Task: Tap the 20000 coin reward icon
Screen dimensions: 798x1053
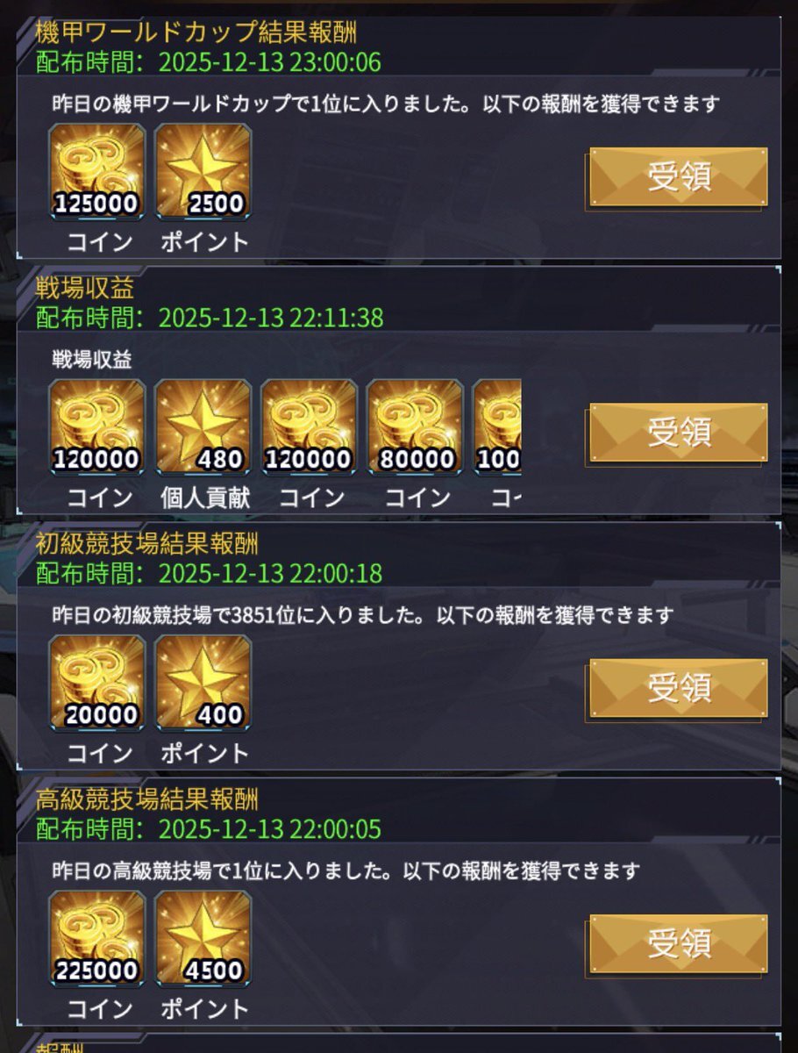Action: 96,683
